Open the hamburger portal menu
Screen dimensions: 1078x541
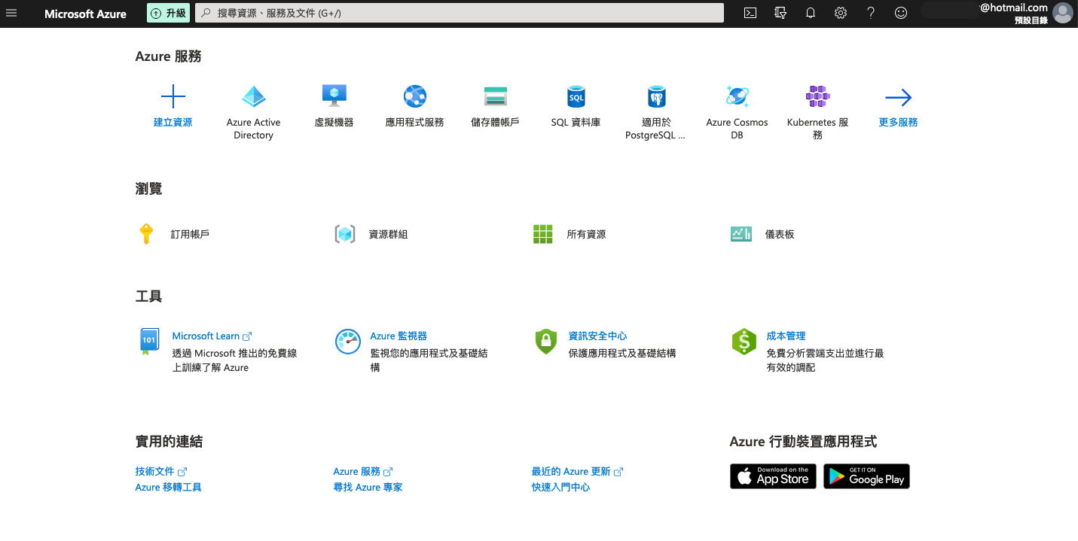click(x=11, y=14)
